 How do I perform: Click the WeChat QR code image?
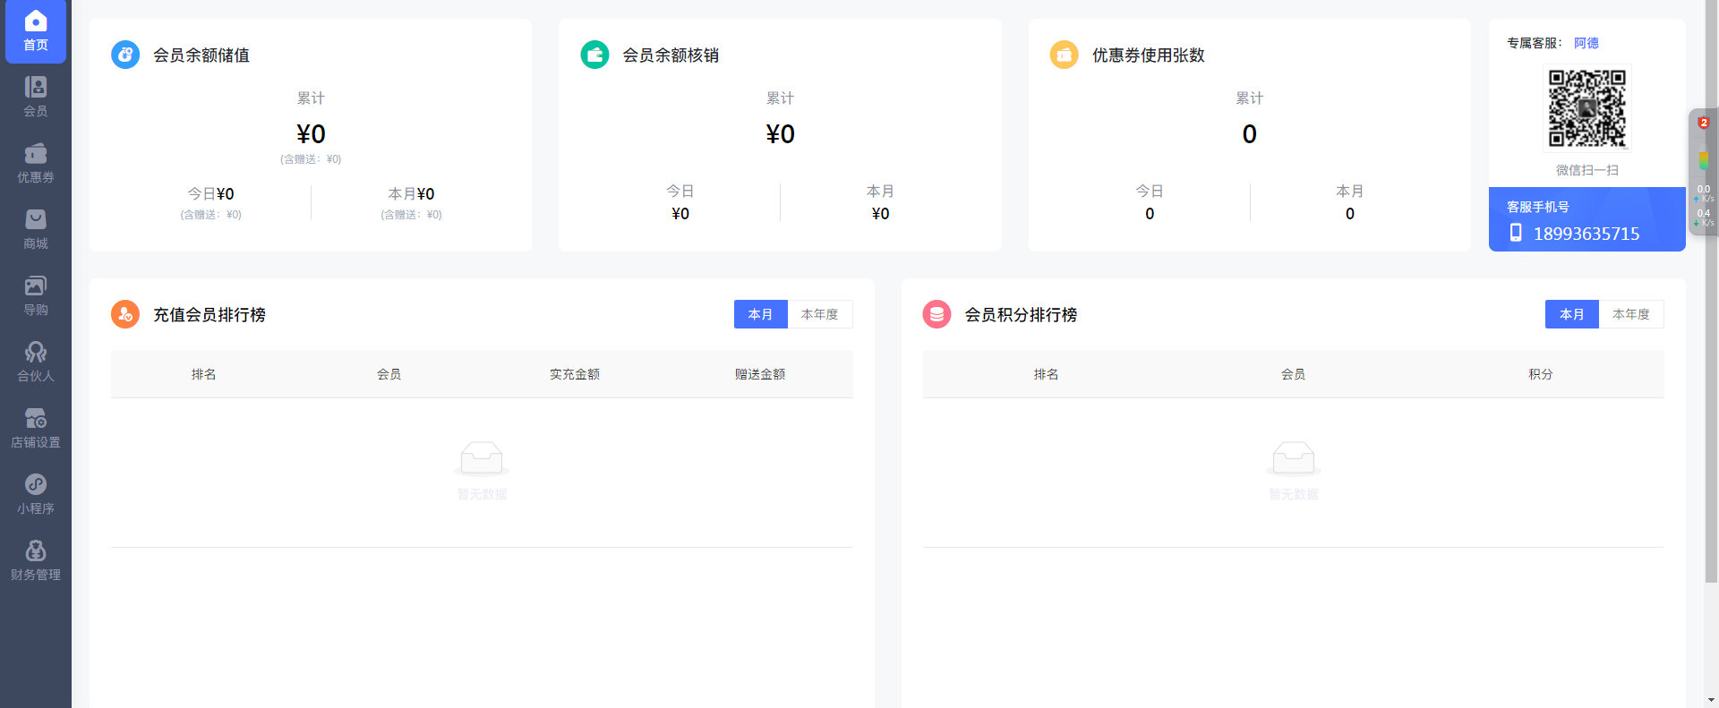1586,108
